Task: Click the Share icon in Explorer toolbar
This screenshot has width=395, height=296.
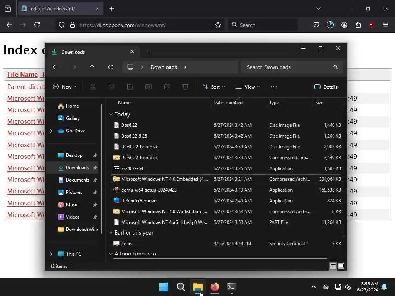Action: point(167,87)
